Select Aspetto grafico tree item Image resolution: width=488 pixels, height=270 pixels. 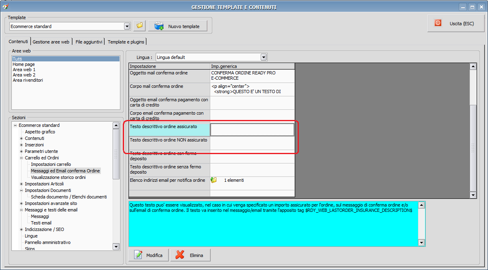pos(40,132)
